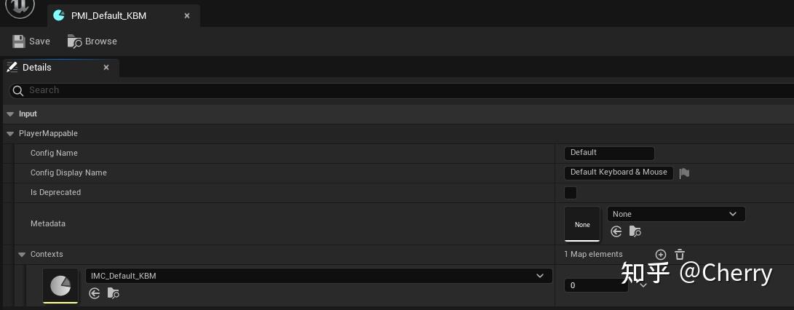
Task: Add a new element to Contexts map
Action: click(661, 255)
